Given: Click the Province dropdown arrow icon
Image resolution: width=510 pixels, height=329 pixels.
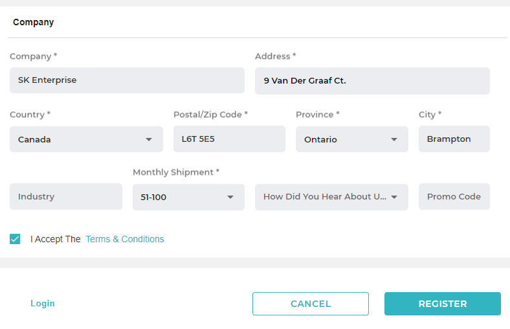Looking at the screenshot, I should tap(394, 139).
